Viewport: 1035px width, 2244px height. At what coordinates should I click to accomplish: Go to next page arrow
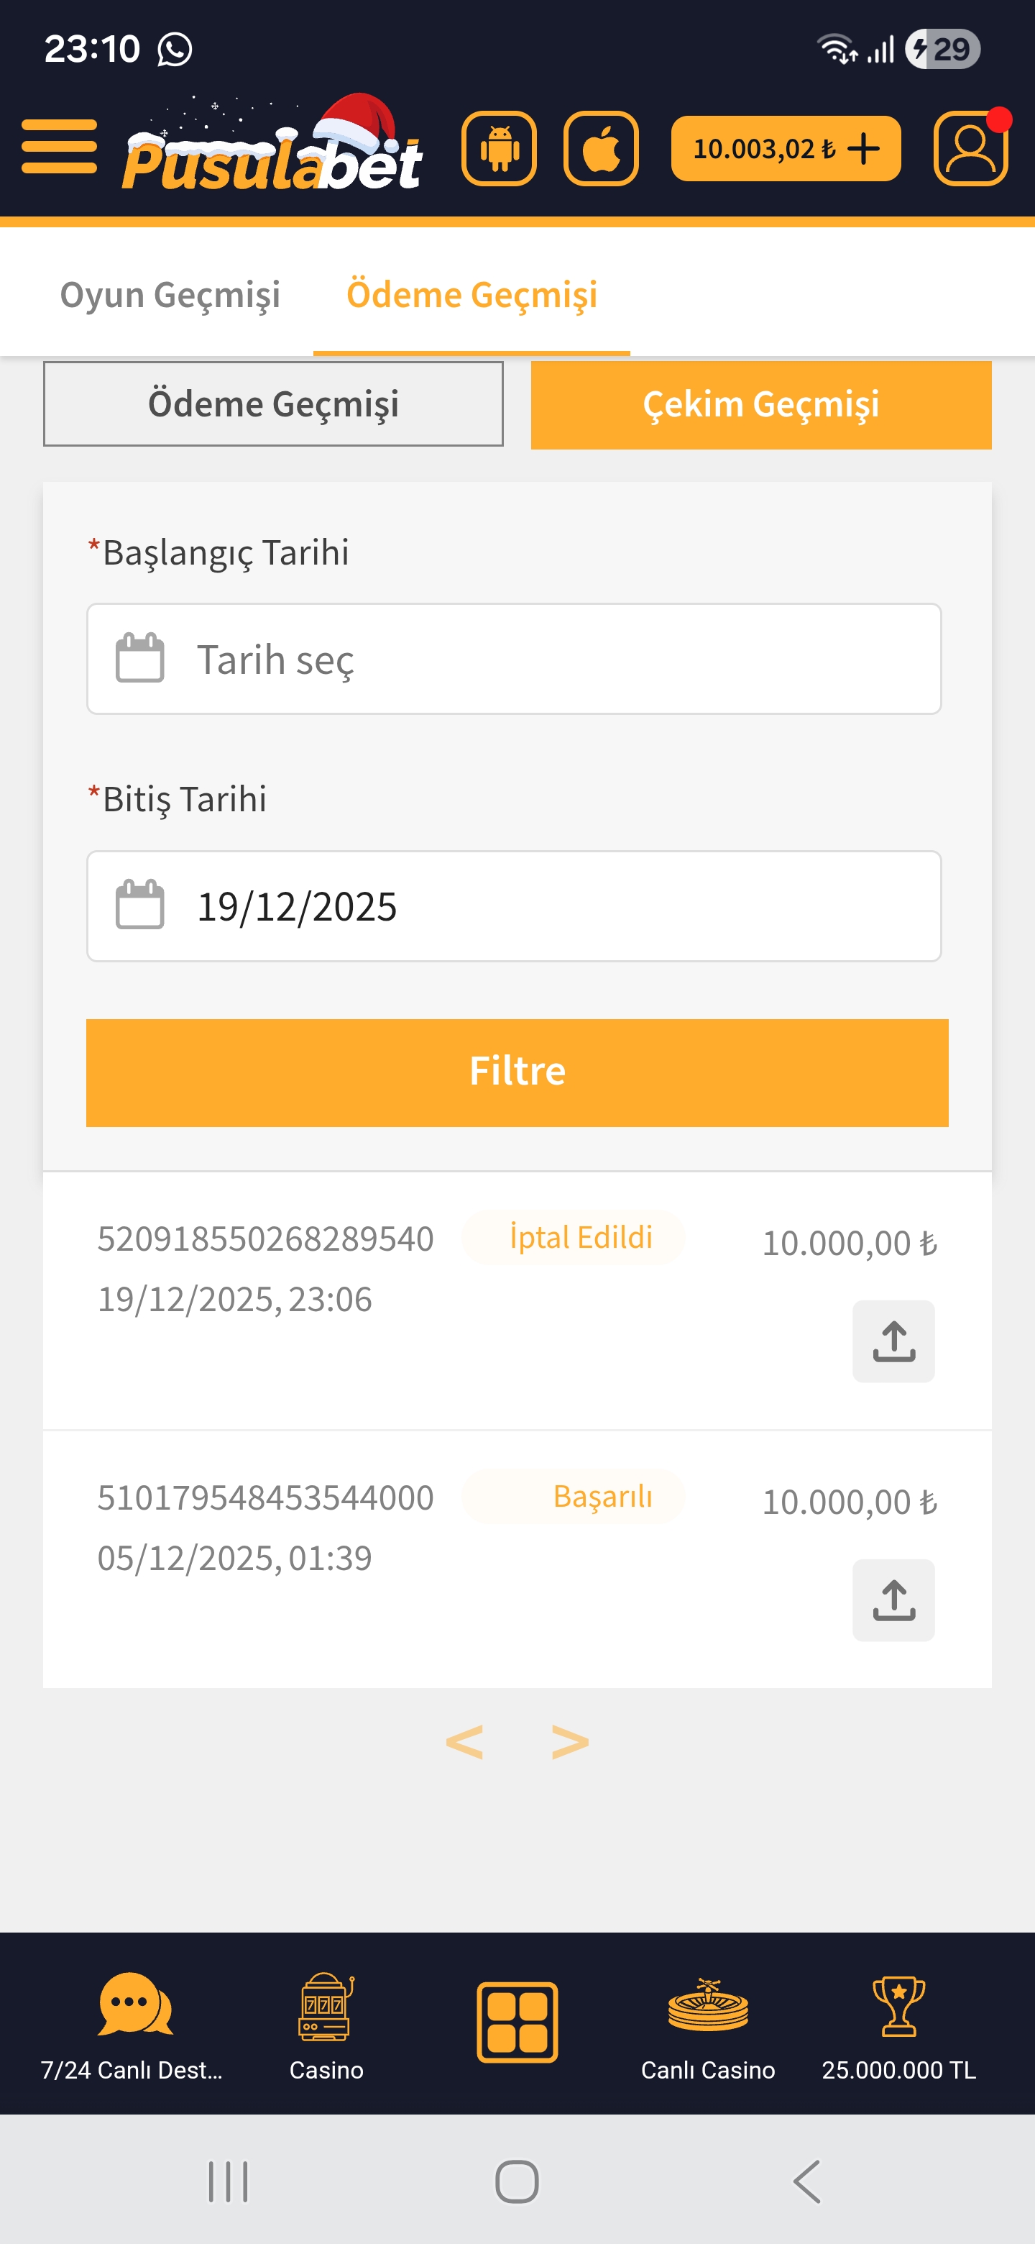(x=570, y=1741)
